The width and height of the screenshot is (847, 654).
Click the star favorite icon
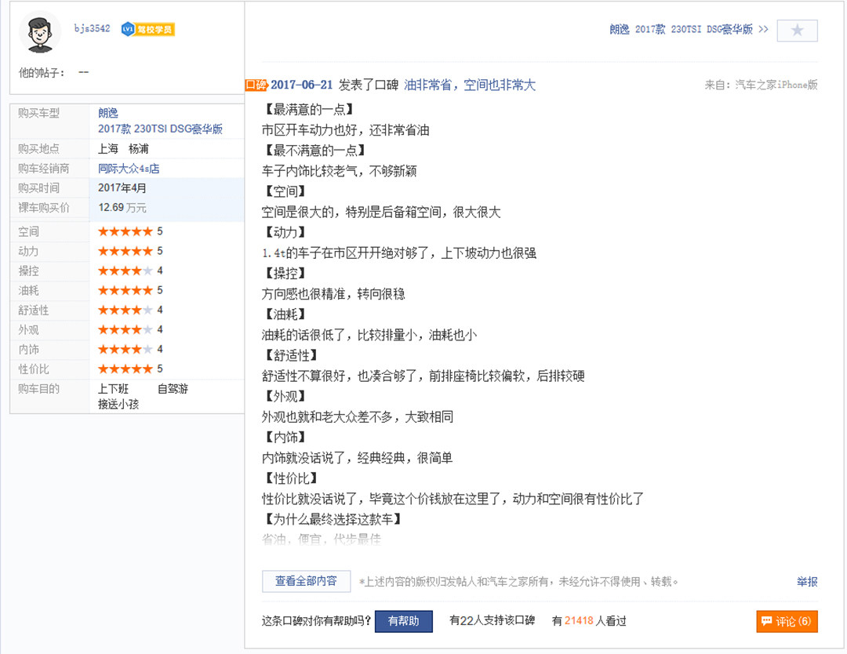point(797,31)
